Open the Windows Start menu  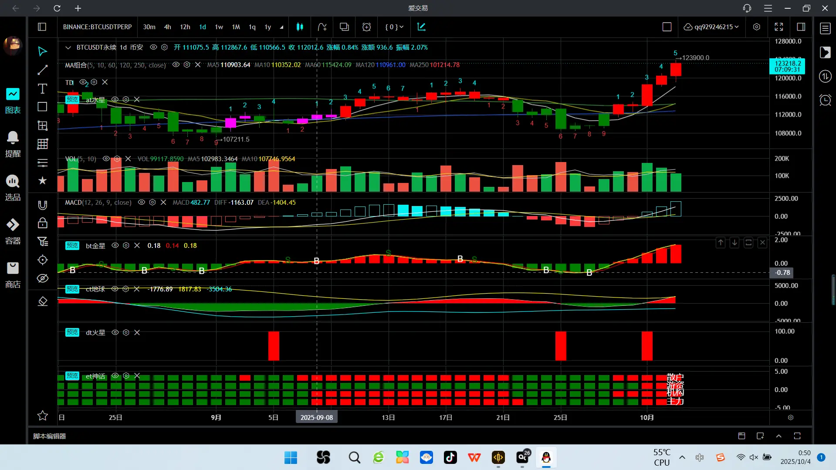coord(291,457)
